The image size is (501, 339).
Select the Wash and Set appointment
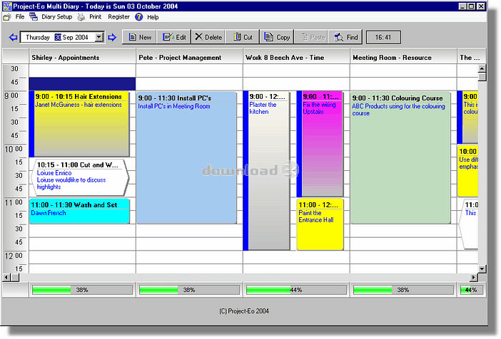click(79, 211)
